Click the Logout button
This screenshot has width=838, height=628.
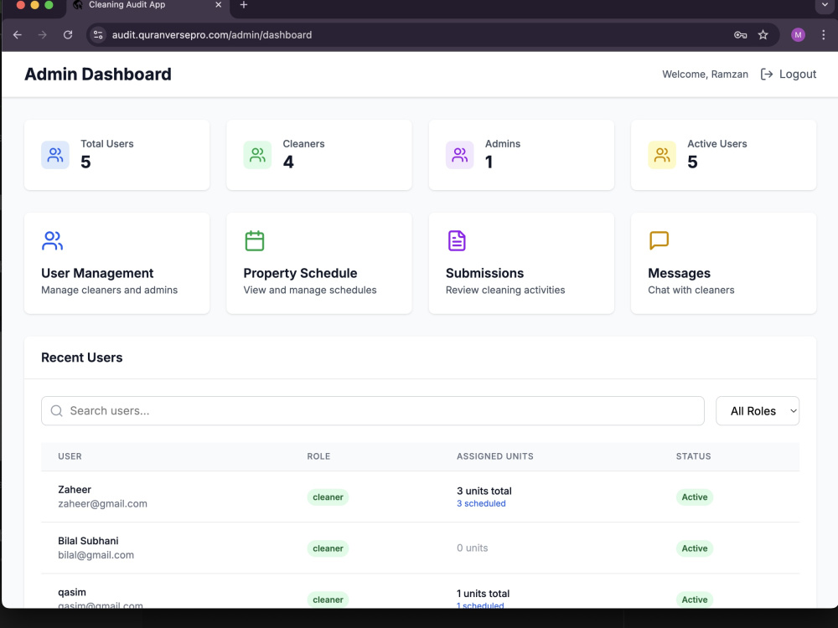tap(789, 75)
